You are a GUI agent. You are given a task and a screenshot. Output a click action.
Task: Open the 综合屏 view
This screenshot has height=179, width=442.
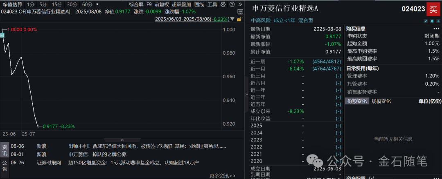135,4
